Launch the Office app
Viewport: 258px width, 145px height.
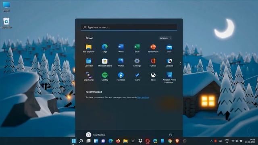point(153,62)
